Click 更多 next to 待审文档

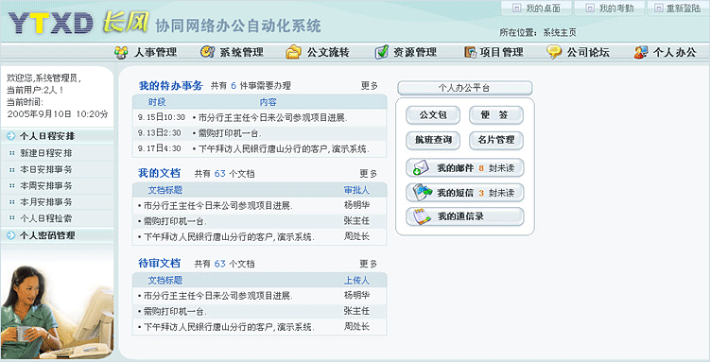pyautogui.click(x=368, y=264)
